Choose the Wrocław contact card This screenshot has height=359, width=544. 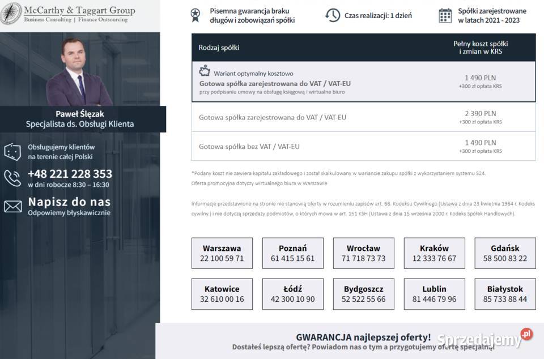363,253
